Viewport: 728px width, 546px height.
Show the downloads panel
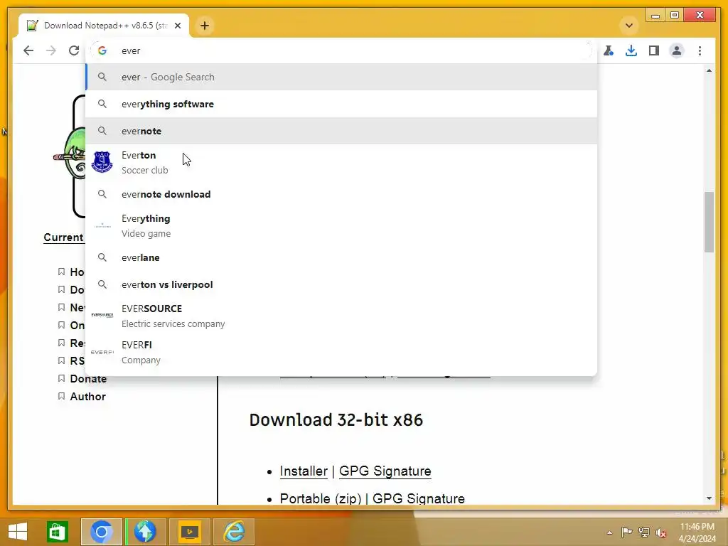pyautogui.click(x=631, y=50)
